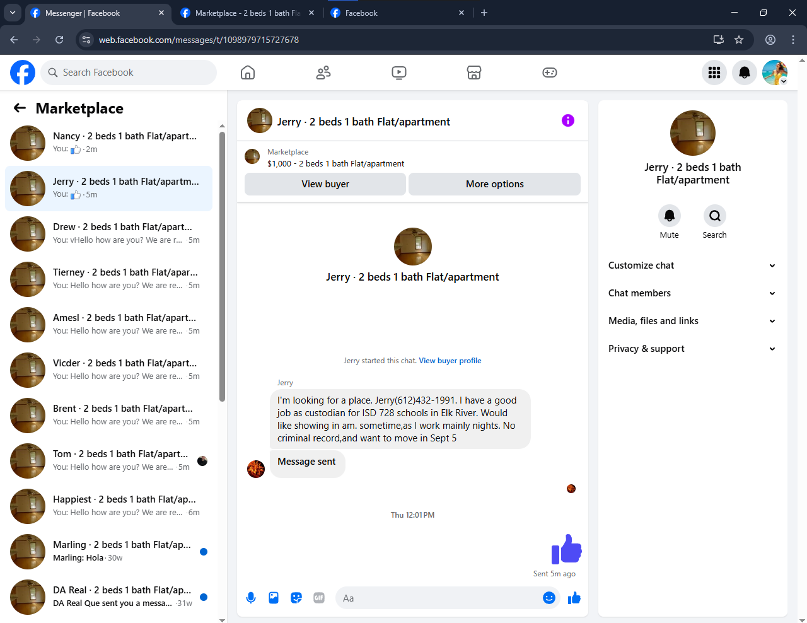Open the View buyer profile link
This screenshot has height=623, width=807.
[450, 361]
